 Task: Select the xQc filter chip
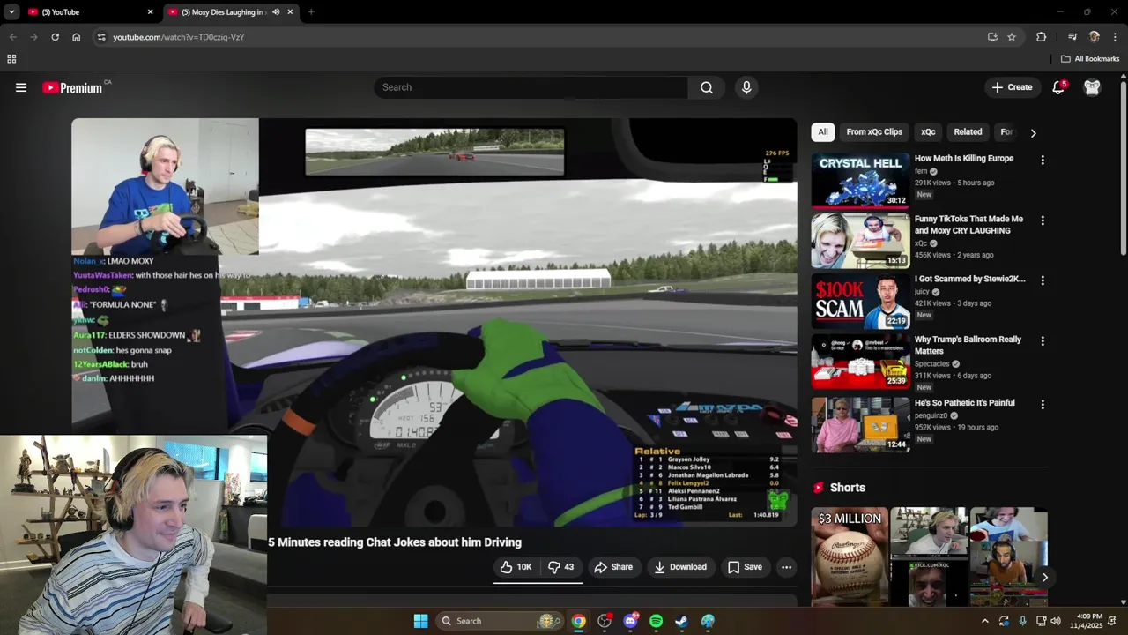[928, 132]
